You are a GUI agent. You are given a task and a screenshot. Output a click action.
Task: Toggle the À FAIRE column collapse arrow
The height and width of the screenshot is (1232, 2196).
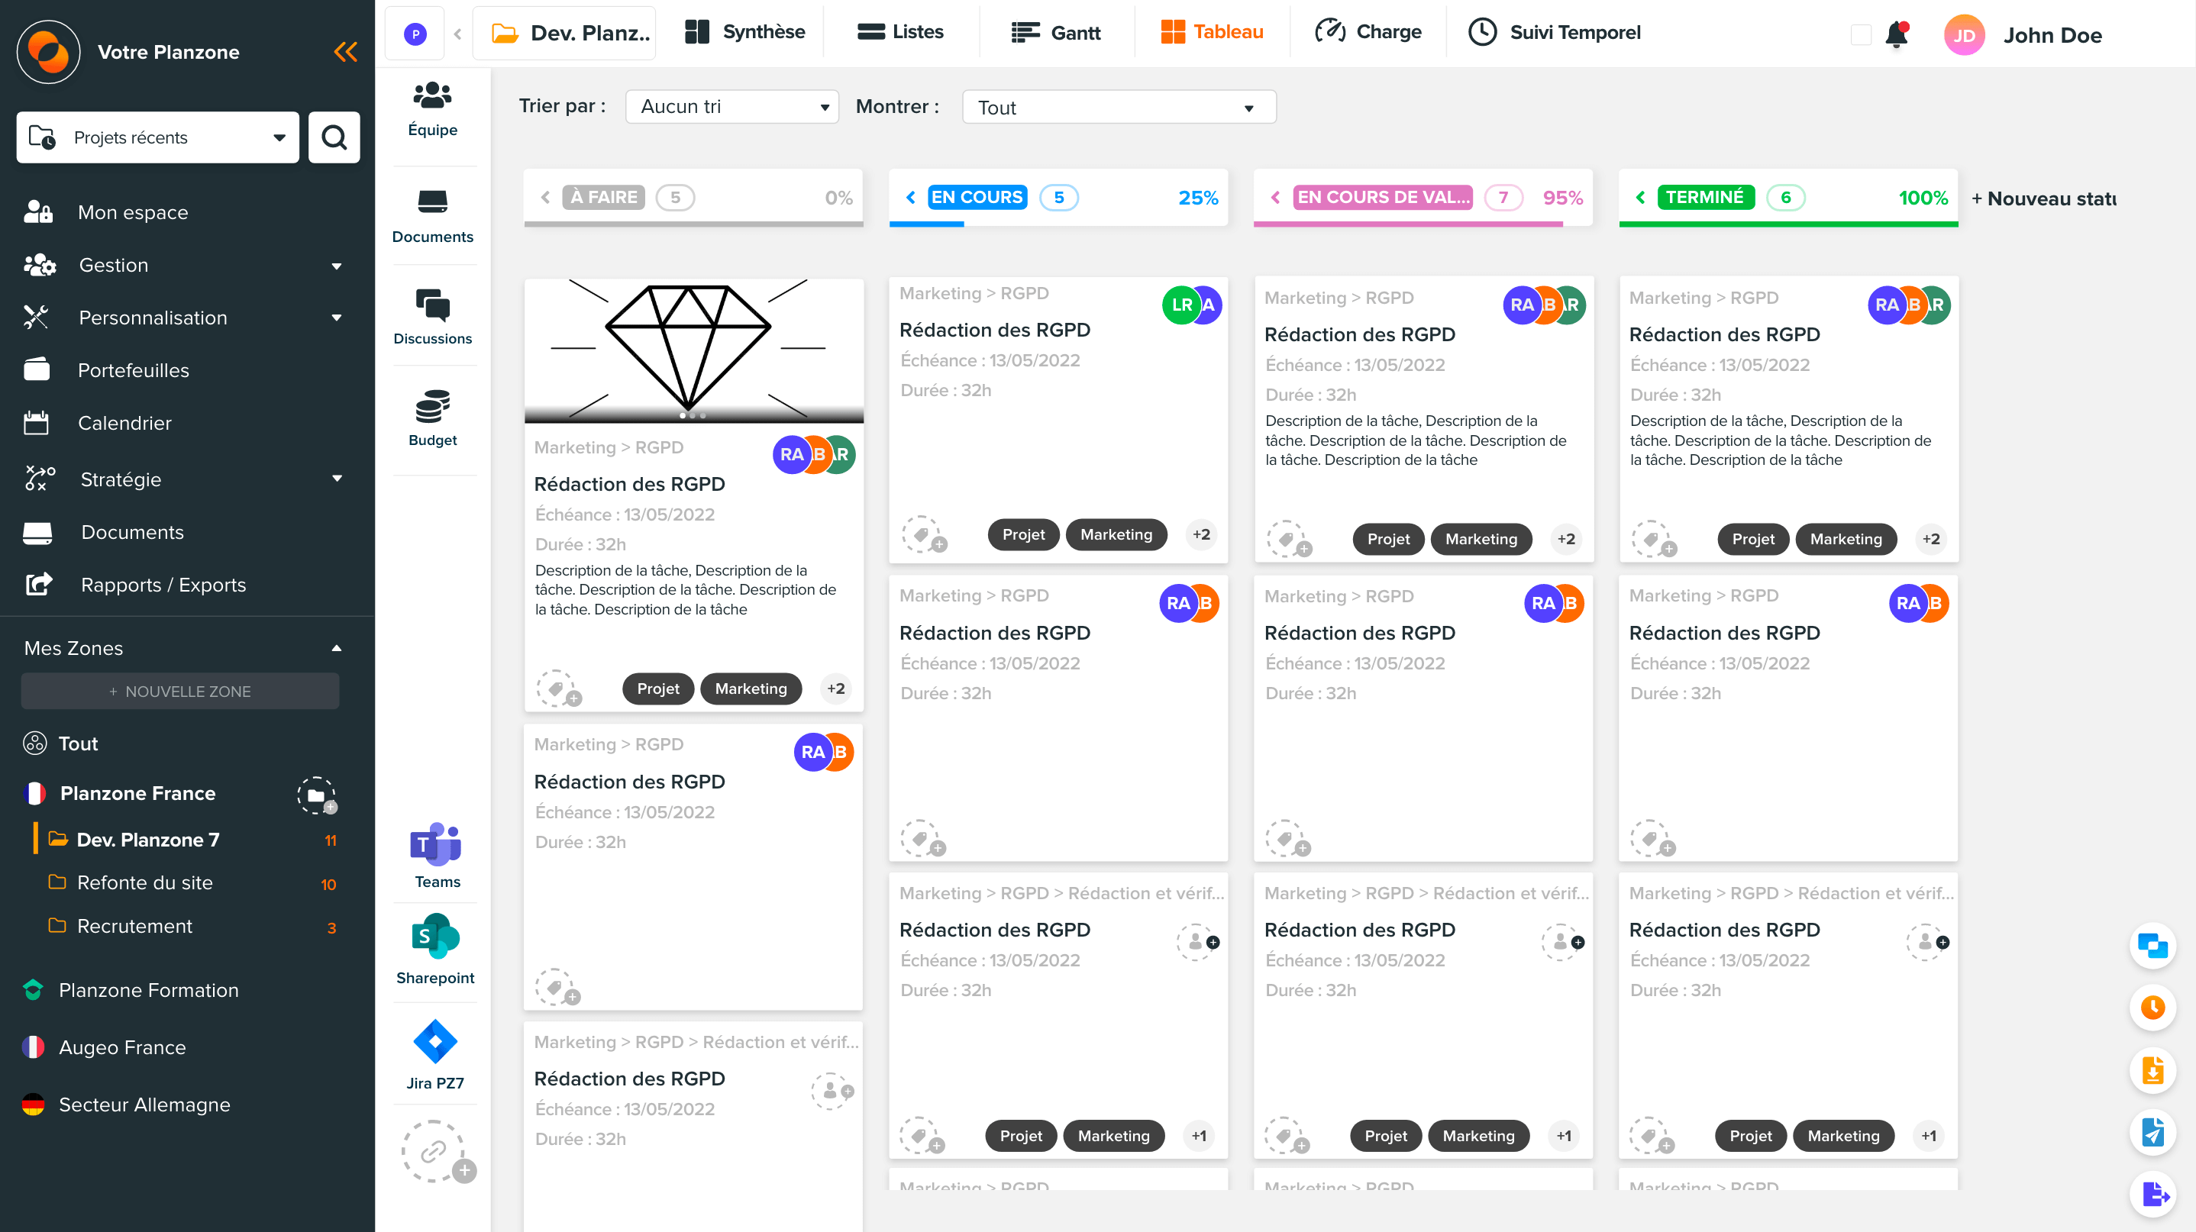tap(547, 198)
